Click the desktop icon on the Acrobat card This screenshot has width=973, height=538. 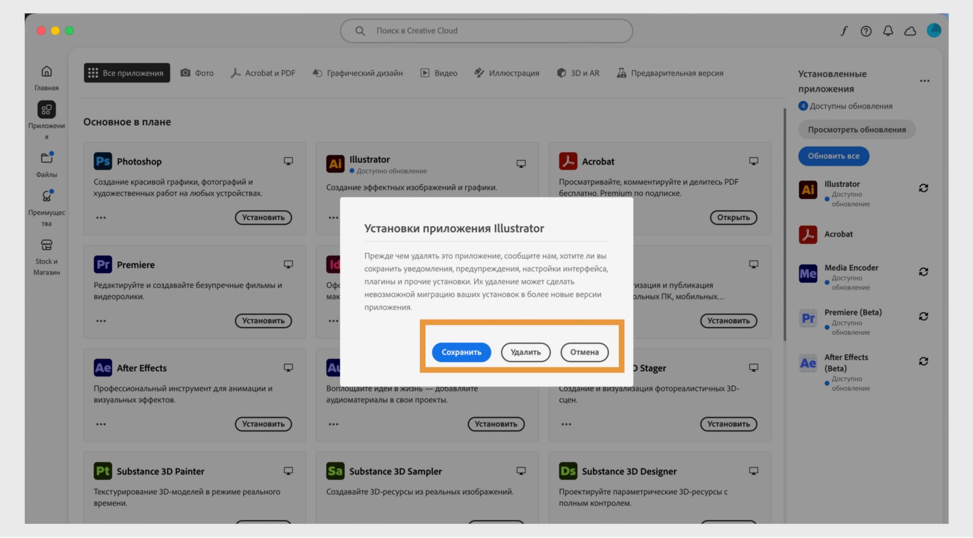(754, 161)
